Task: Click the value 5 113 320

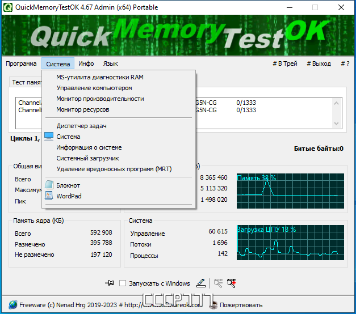Action: [x=213, y=188]
